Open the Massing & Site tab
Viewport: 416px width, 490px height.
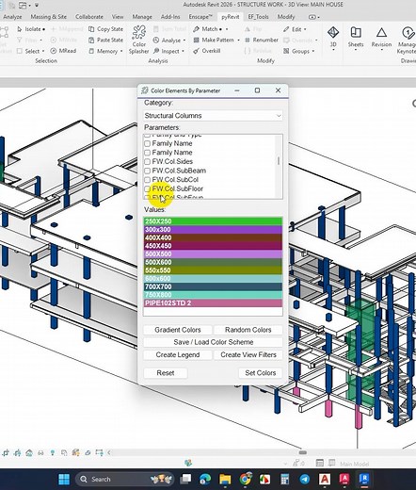pyautogui.click(x=48, y=17)
